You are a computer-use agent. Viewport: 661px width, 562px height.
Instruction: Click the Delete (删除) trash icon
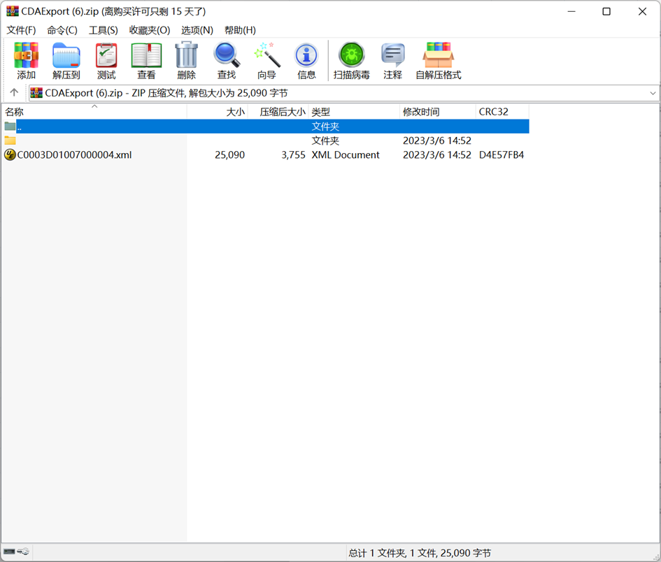point(186,61)
